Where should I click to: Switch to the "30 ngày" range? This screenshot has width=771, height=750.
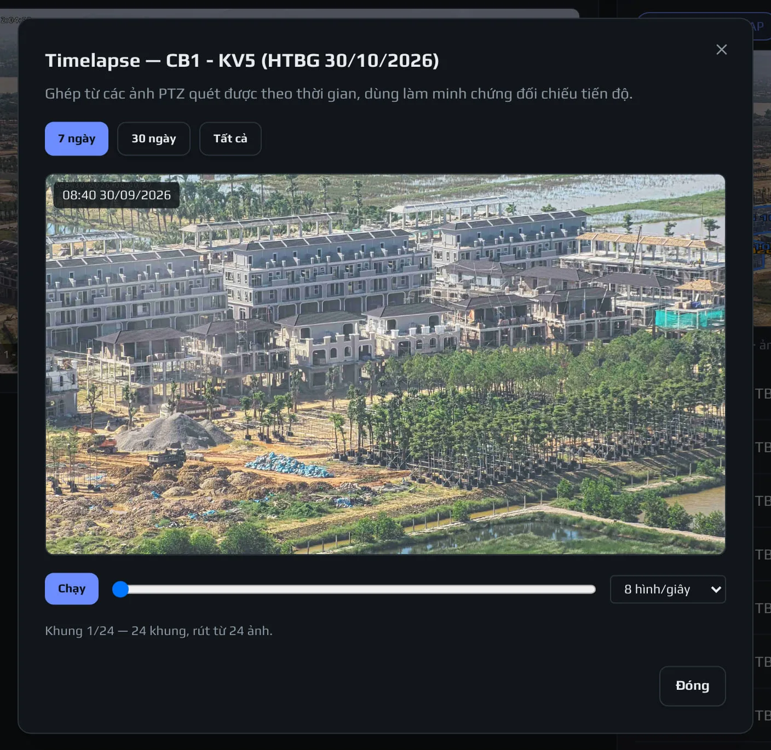click(x=154, y=139)
